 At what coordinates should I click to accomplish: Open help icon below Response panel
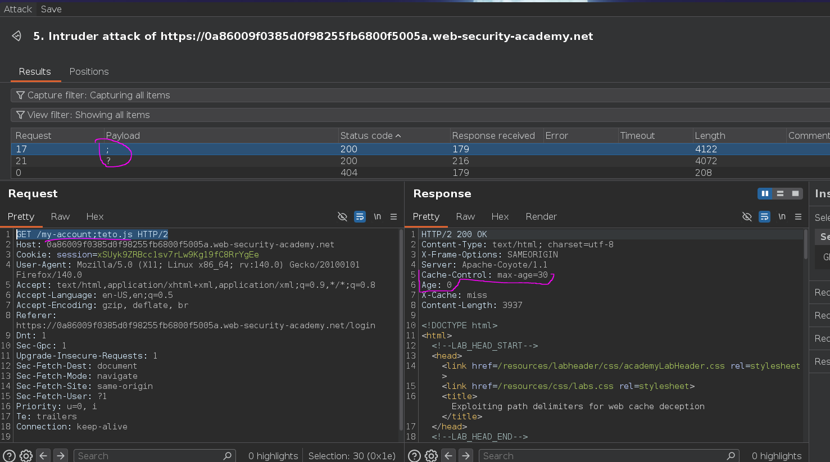click(414, 456)
